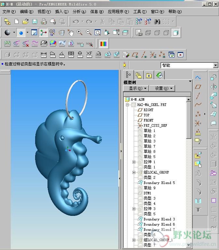Open the 分析 menu
Viewport: 219px width, 250px height.
pos(79,12)
